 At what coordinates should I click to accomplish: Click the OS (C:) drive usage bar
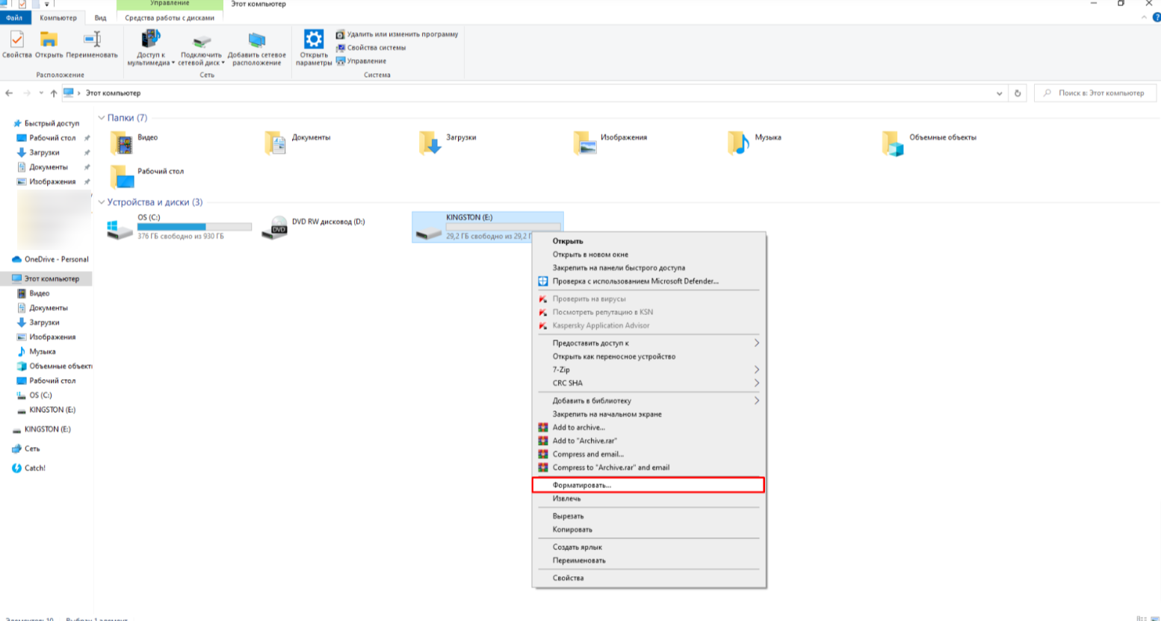click(194, 227)
